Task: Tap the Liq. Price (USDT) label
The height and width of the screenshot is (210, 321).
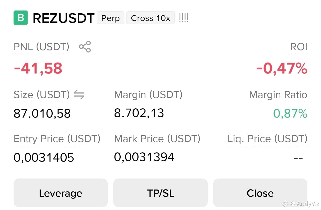Action: [267, 139]
